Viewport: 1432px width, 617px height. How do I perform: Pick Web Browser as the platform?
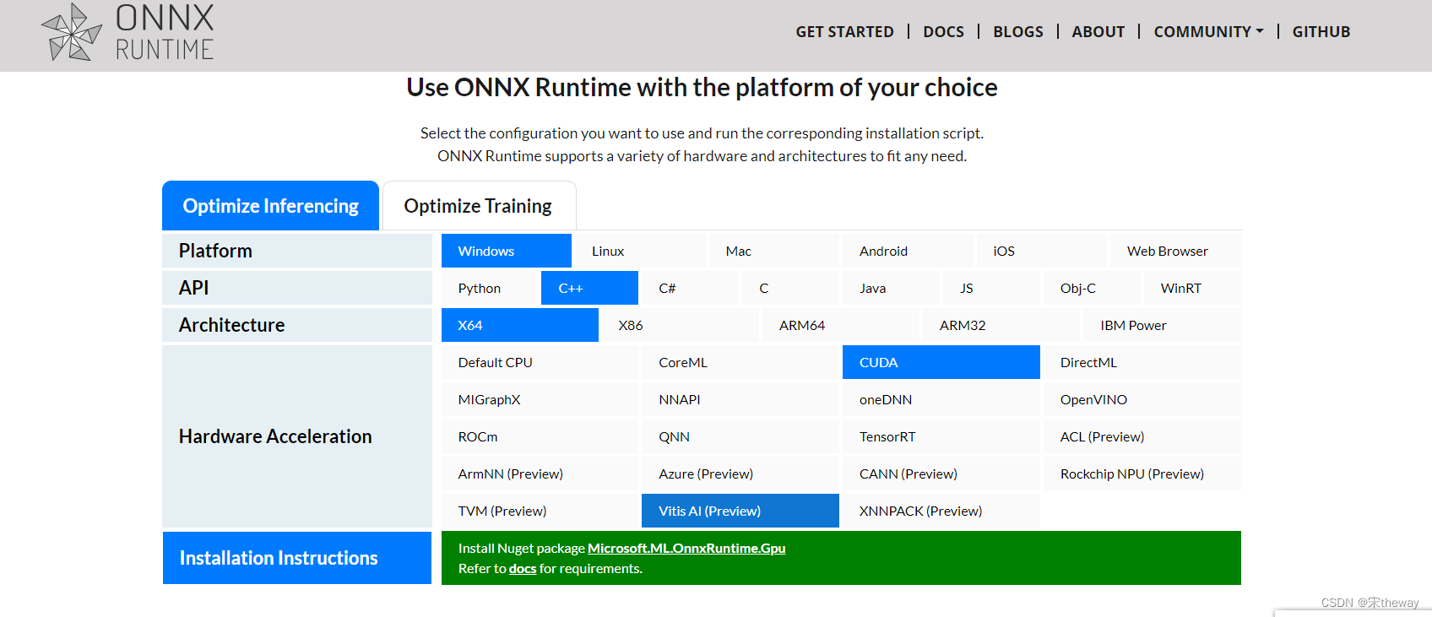coord(1175,251)
